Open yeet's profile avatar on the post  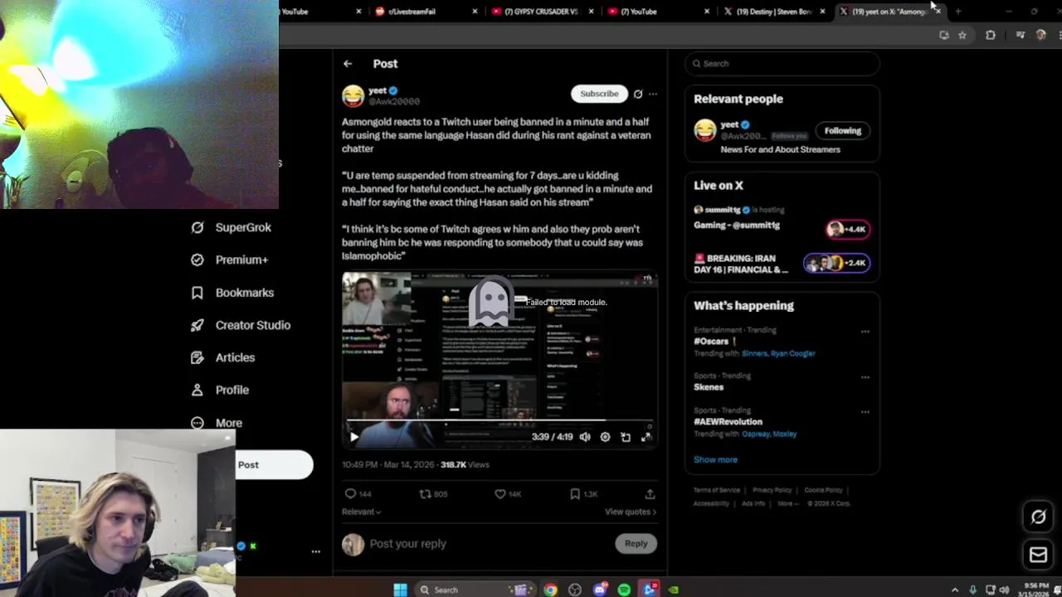pos(353,95)
